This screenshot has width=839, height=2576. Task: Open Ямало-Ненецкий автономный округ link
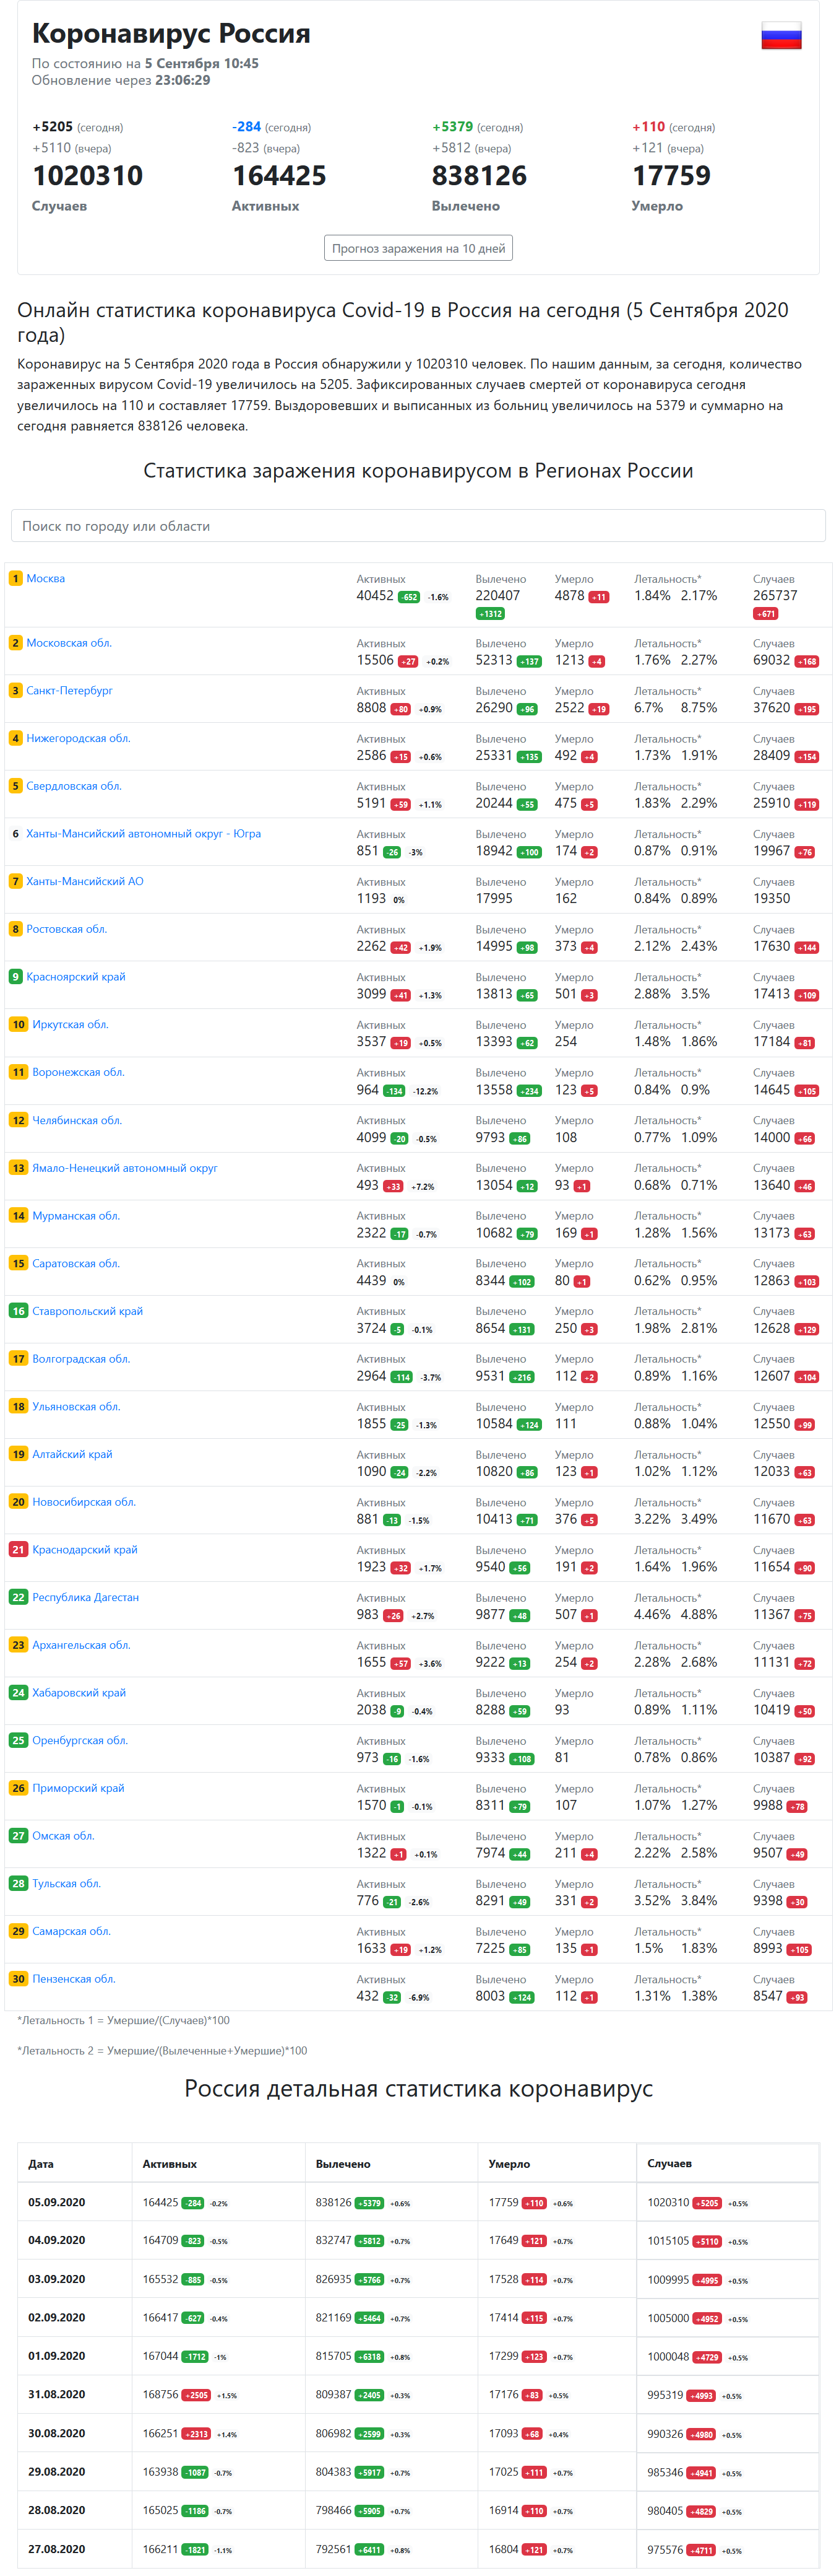[125, 1168]
